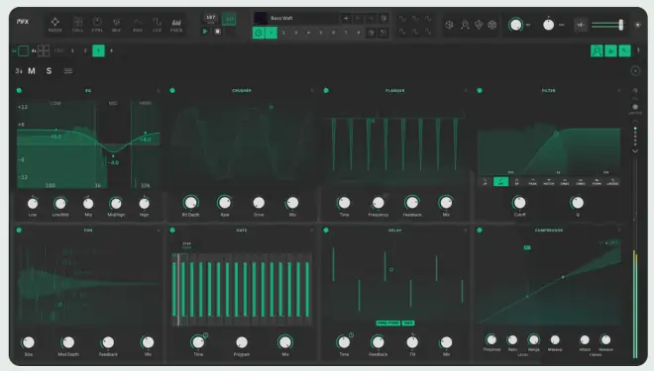Open the cell list menu icon
The height and width of the screenshot is (371, 654).
pyautogui.click(x=68, y=71)
